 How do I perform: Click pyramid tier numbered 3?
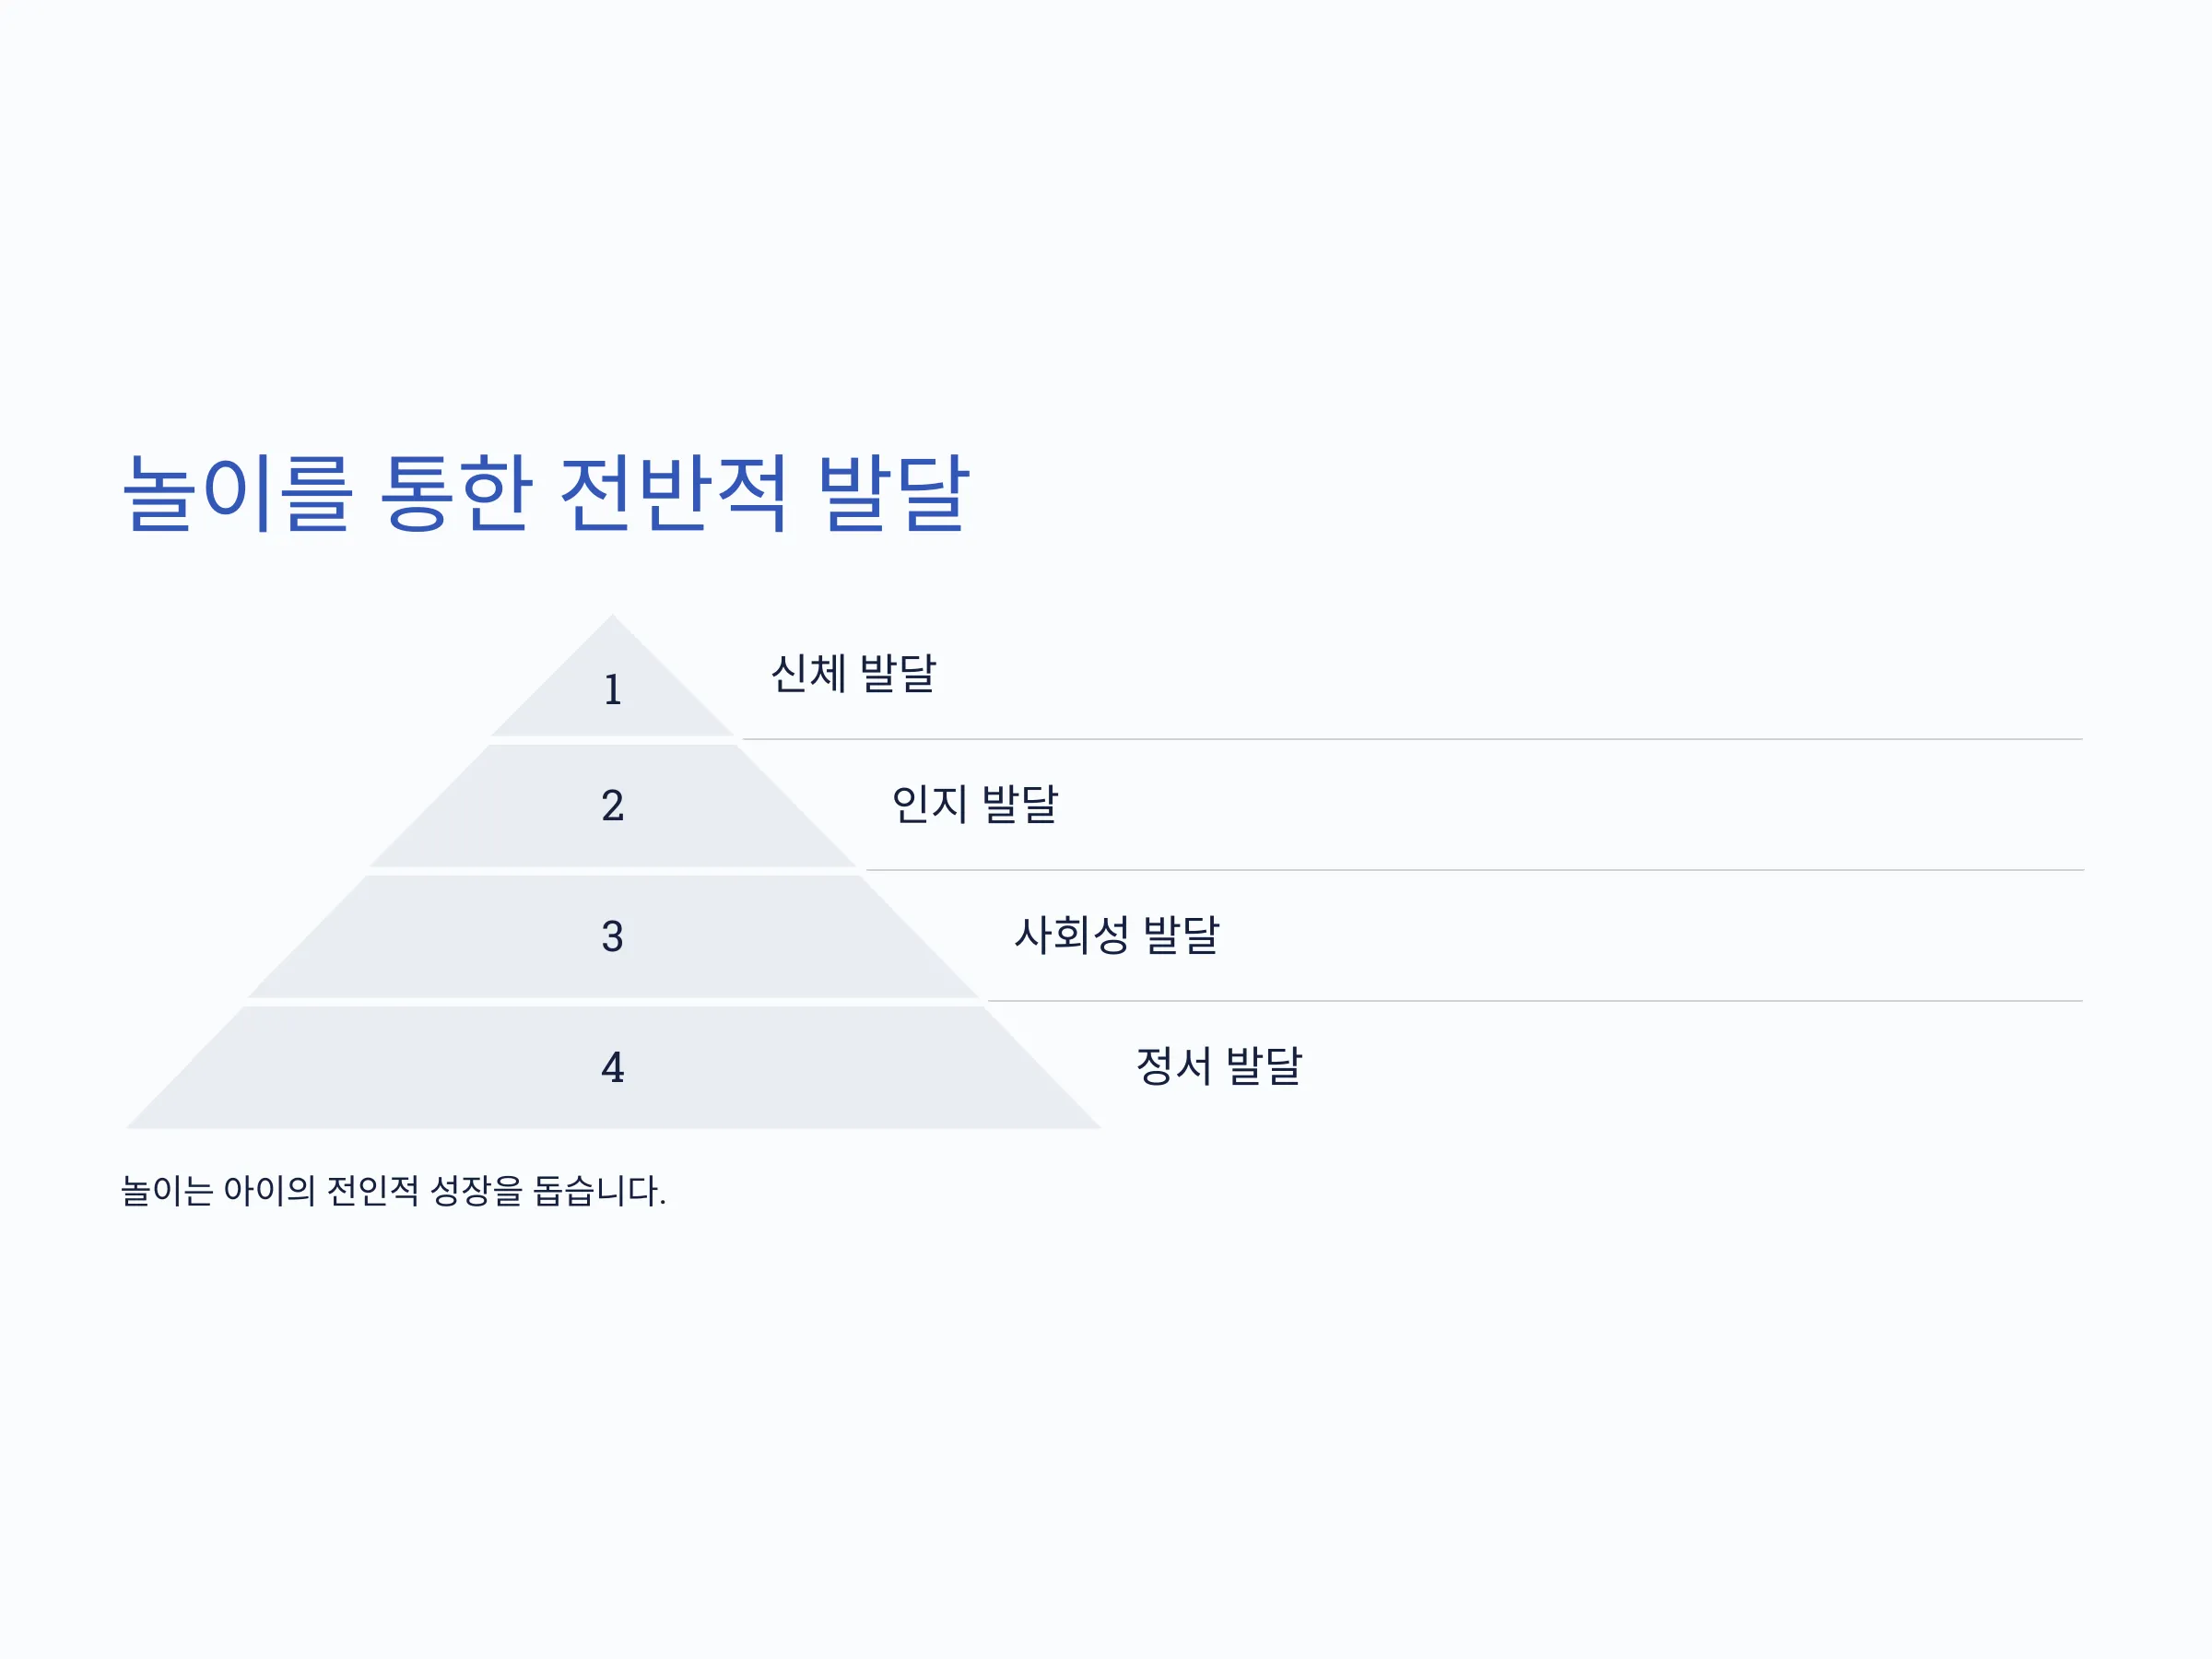point(612,937)
